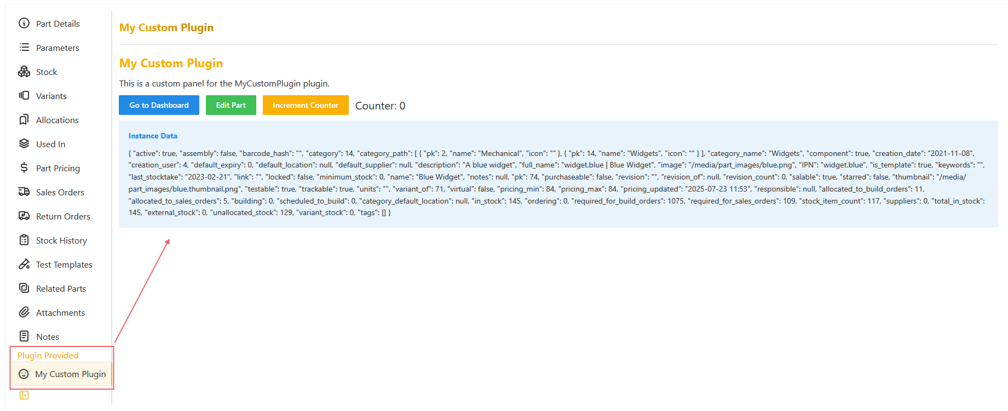Screen dimensions: 1008x411
Task: Click the green Edit Part button
Action: coord(231,105)
